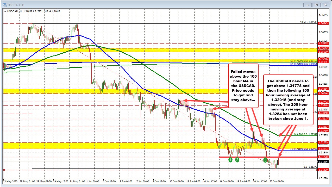This screenshot has height=187, width=332.
Task: Click the 12 Jun 01:00 time label
Action: (176, 181)
